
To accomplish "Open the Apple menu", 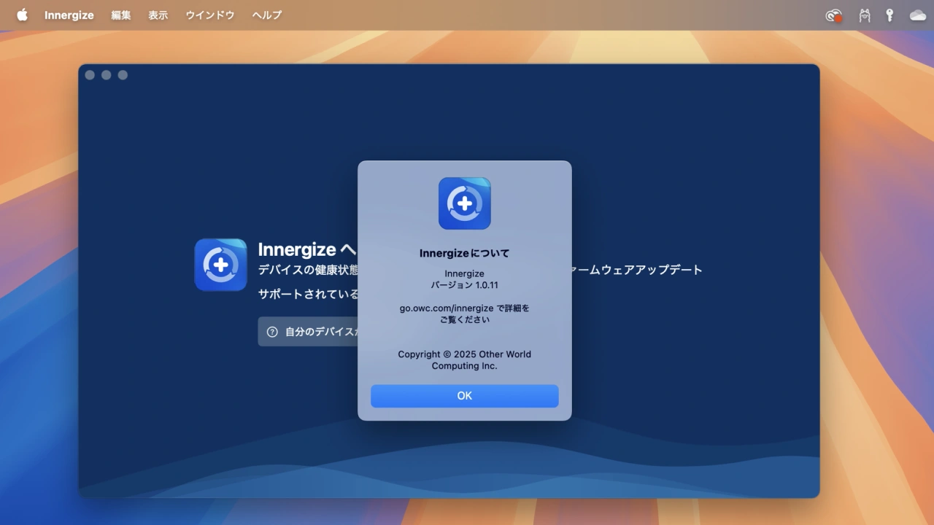I will point(22,15).
